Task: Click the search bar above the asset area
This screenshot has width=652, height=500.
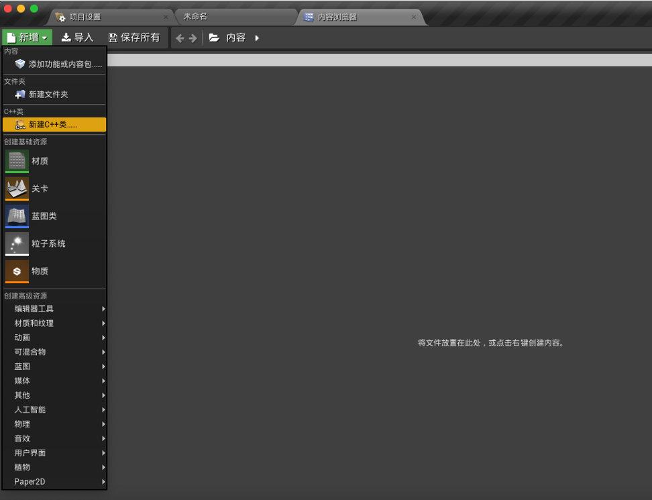Action: pos(379,60)
